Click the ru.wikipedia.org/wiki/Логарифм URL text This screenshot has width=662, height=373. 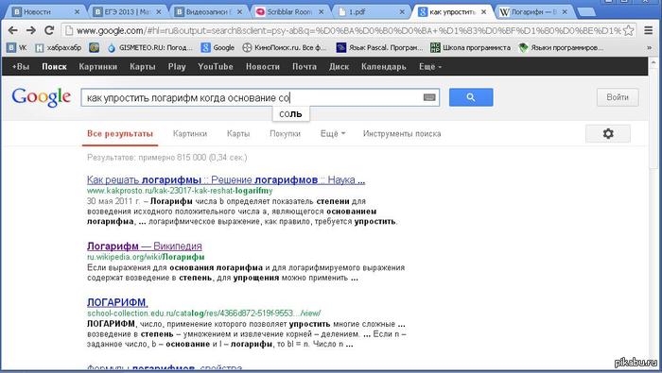click(146, 257)
